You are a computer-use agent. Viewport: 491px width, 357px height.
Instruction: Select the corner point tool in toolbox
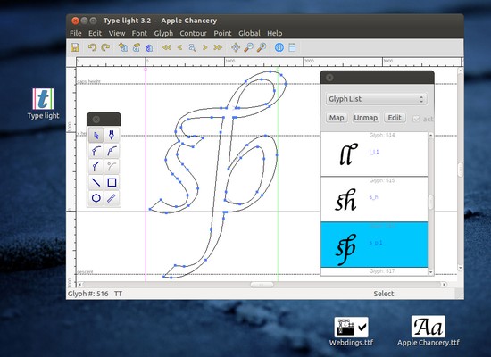click(96, 151)
